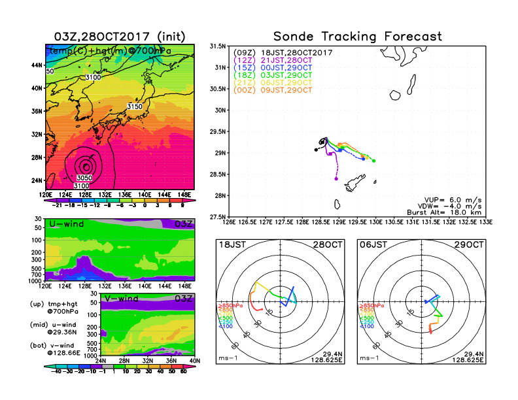Click the "28OCT" date on the left hodograph
This screenshot has height=400, width=518.
328,244
